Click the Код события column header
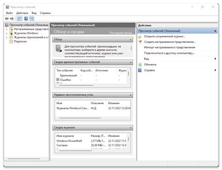This screenshot has height=170, width=222. tap(87, 71)
